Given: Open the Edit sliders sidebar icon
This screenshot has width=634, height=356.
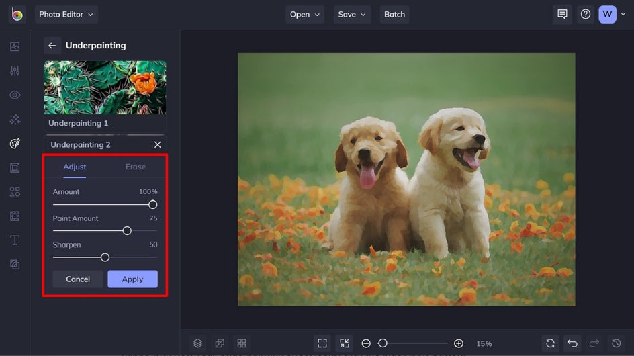Looking at the screenshot, I should coord(15,71).
